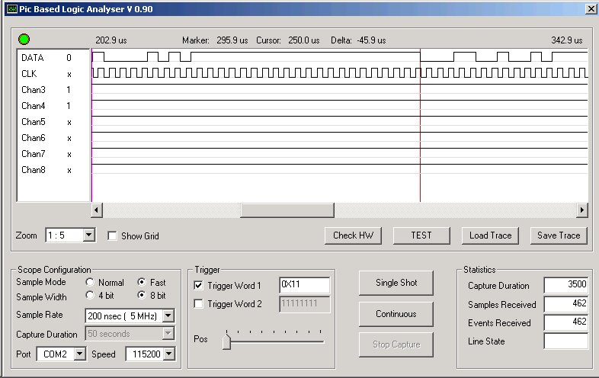Select the Chan5 channel label

point(34,122)
